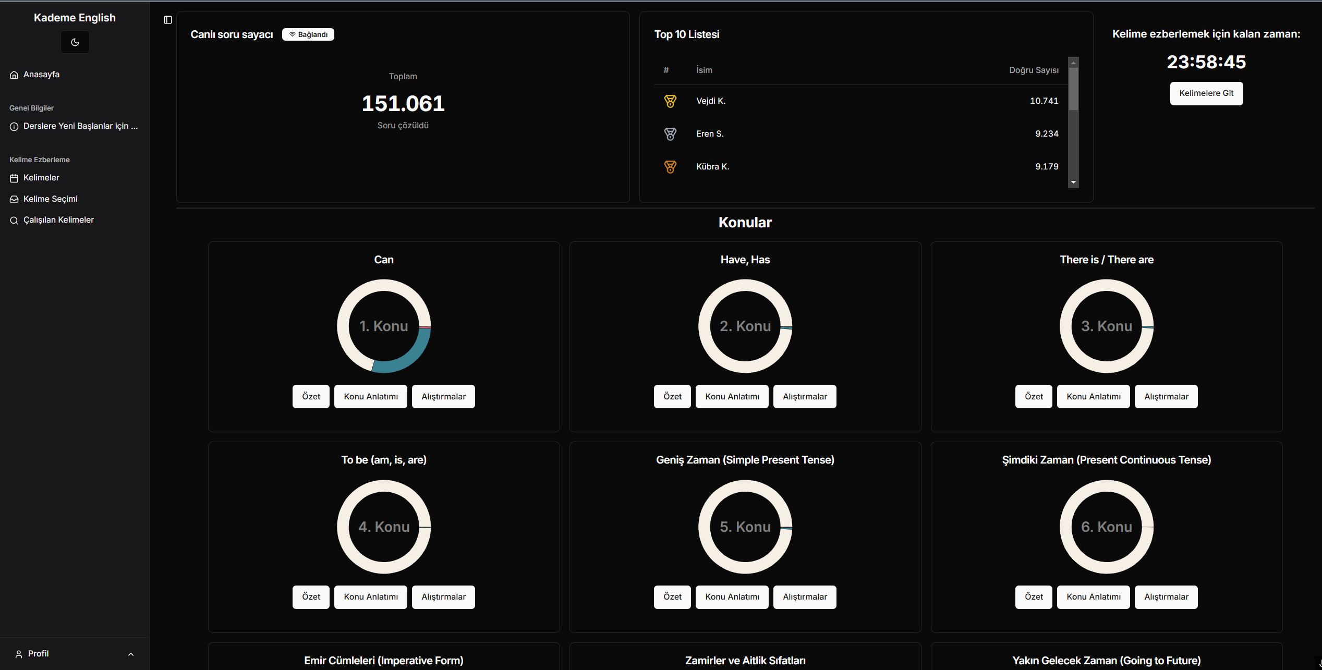Open Anasayfa in the sidebar
Screen dimensions: 1322x670
click(x=75, y=75)
